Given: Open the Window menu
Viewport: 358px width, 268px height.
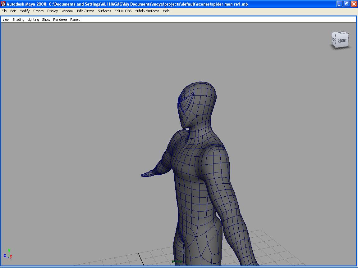Looking at the screenshot, I should (x=67, y=11).
